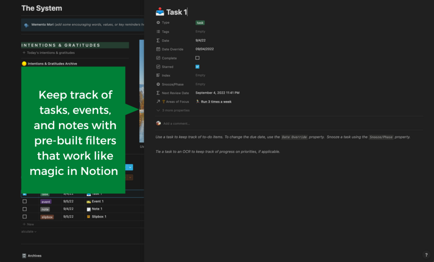Open the blue dropdown arrow button
434x262 pixels.
[130, 167]
